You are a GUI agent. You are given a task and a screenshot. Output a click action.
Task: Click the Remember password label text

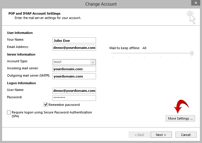point(64,105)
